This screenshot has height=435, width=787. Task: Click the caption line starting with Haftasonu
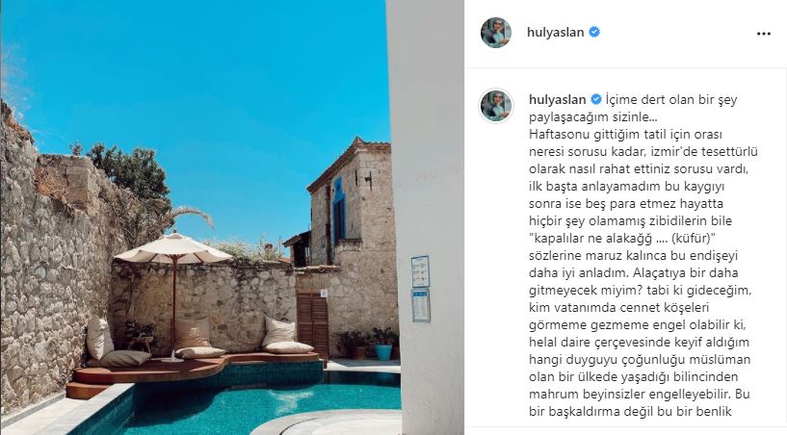(625, 135)
